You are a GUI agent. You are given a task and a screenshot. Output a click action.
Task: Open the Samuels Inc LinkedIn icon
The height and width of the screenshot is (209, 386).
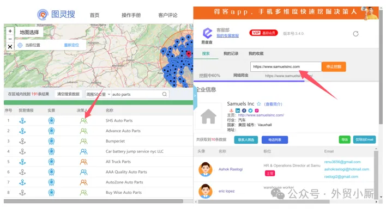pos(238,110)
